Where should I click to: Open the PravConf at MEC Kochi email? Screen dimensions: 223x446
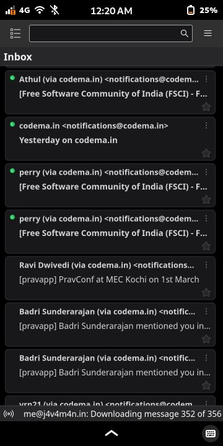point(110,278)
